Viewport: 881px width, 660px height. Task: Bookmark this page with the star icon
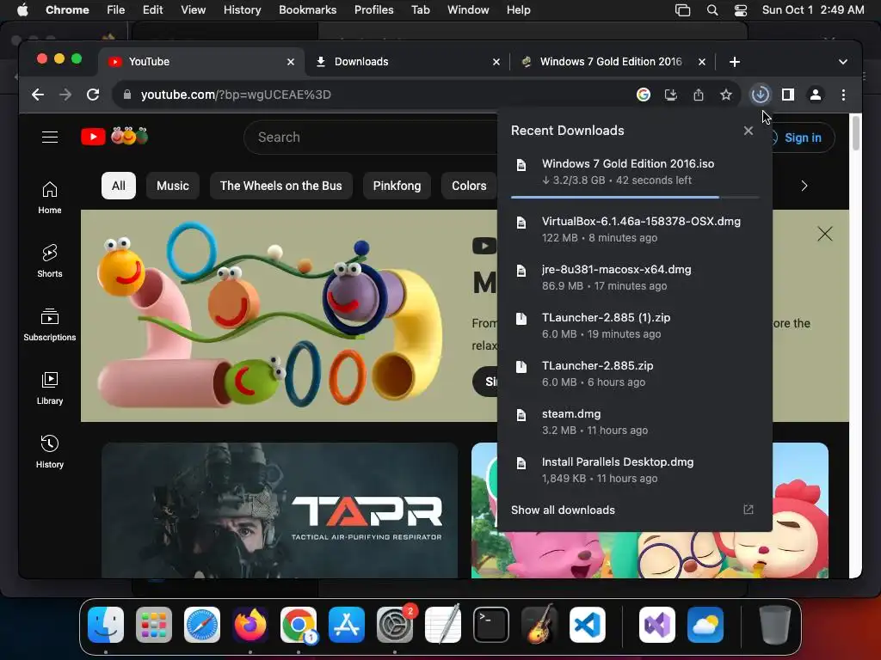pos(726,95)
